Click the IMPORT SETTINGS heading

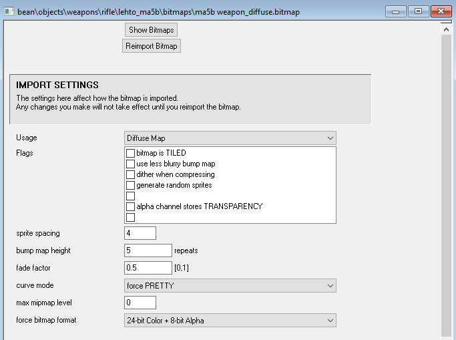pyautogui.click(x=57, y=85)
